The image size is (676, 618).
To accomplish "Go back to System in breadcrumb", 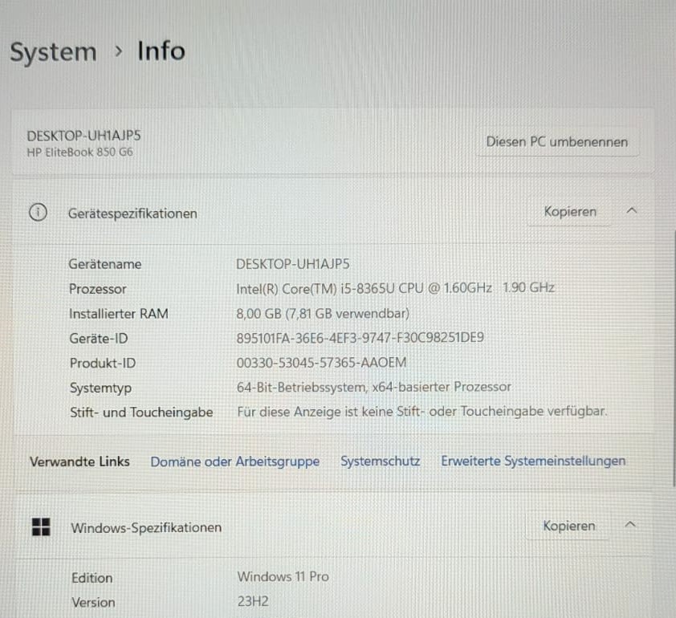I will click(54, 52).
